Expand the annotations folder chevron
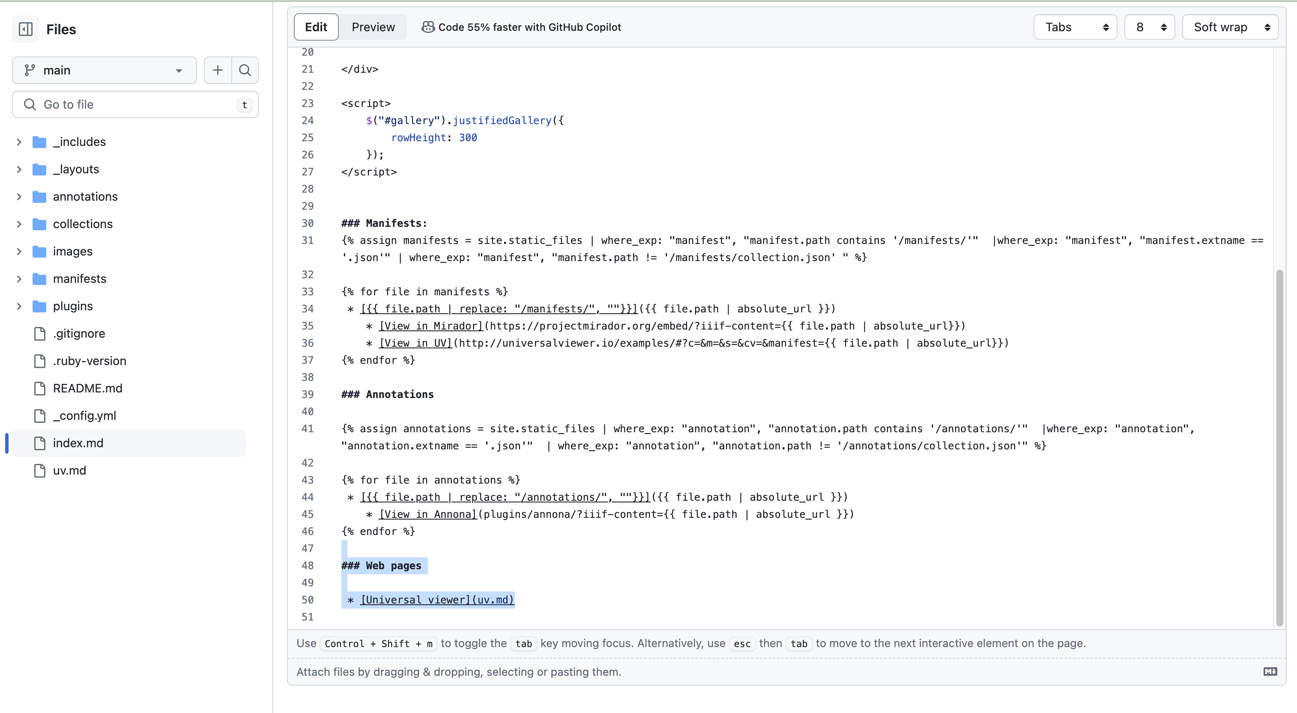Screen dimensions: 1297x713 click(x=18, y=197)
